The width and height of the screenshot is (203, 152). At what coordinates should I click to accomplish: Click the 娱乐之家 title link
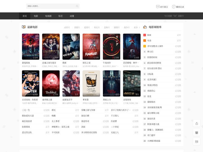pyautogui.click(x=87, y=63)
